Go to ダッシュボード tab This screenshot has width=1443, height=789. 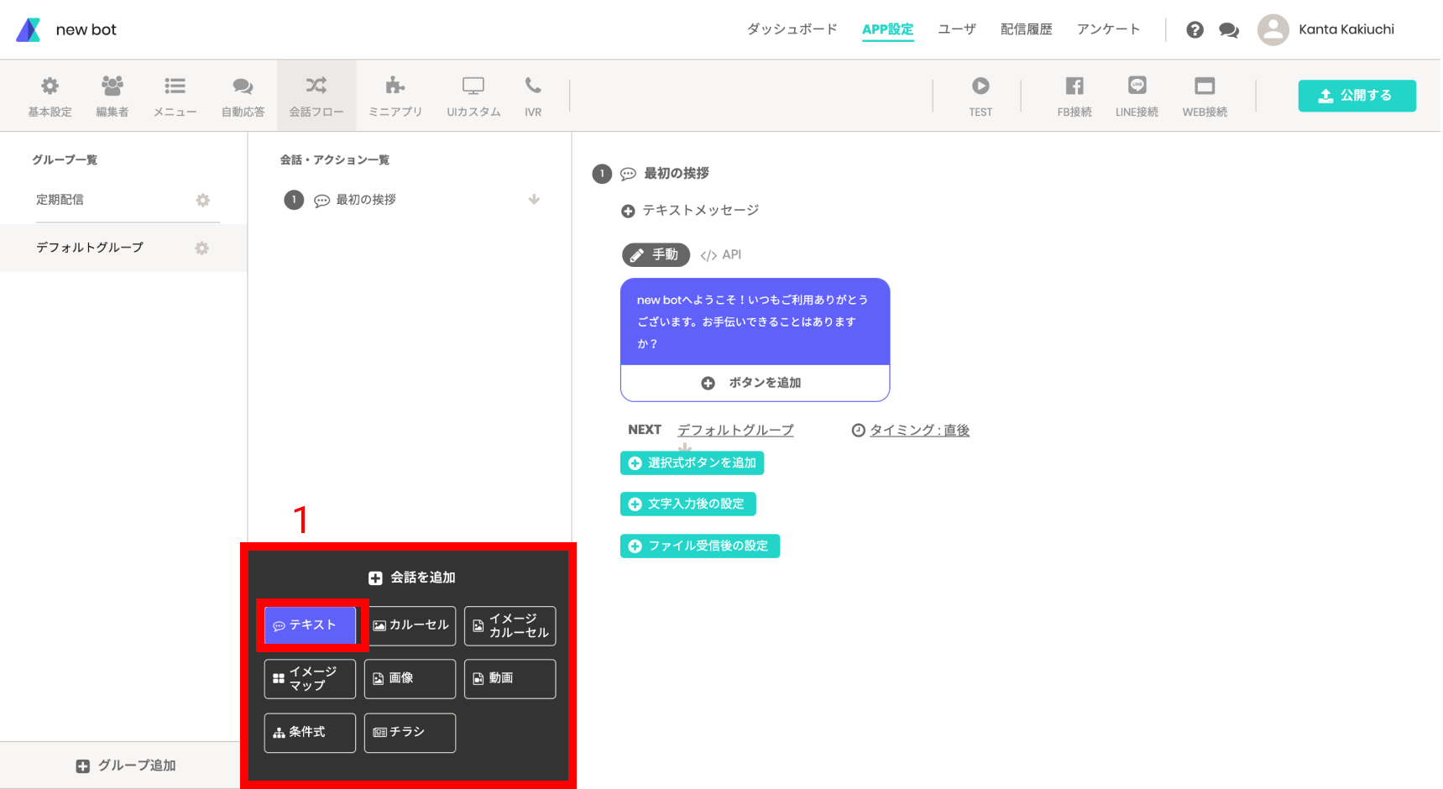[x=792, y=29]
